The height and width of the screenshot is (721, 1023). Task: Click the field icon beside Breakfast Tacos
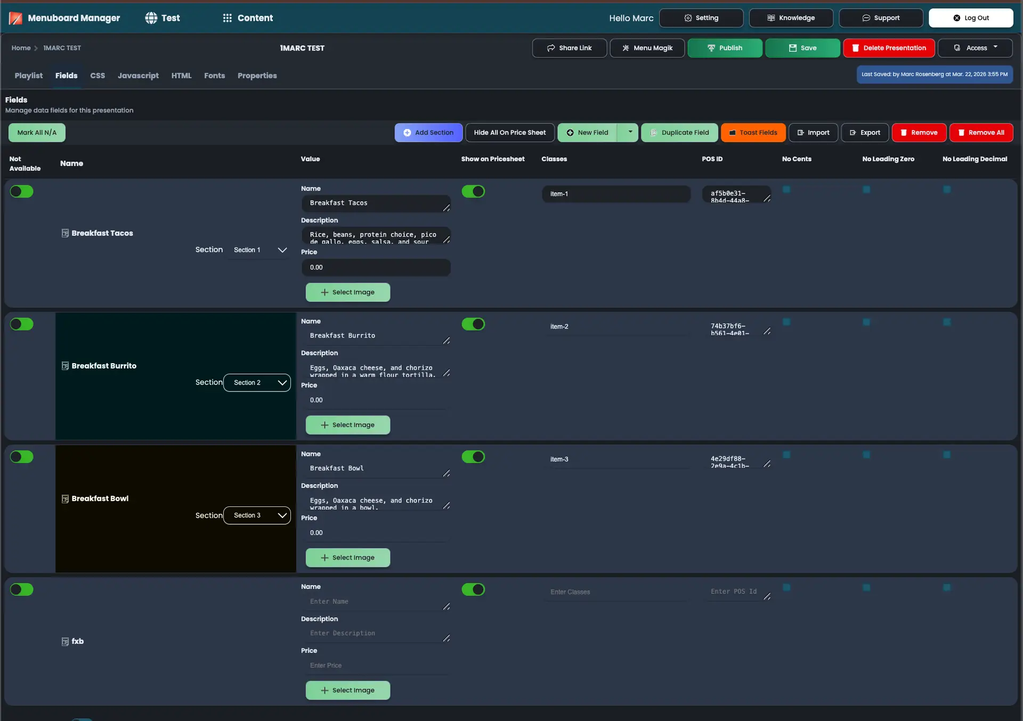coord(65,233)
